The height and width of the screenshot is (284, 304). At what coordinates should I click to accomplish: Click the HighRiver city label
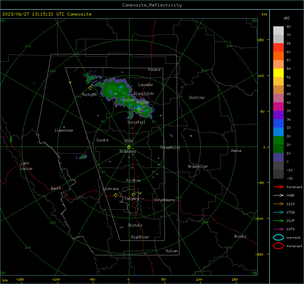pos(140,237)
